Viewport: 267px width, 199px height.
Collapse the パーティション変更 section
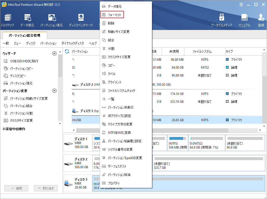[x=54, y=91]
